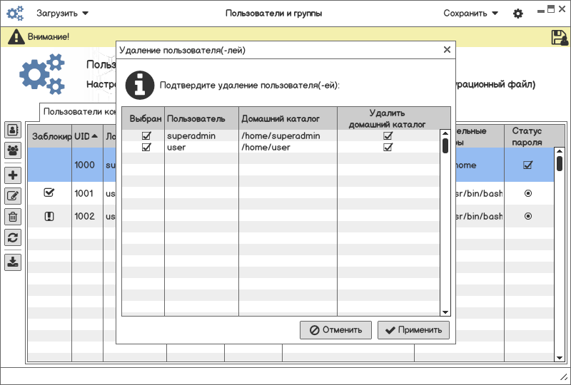Click the Выбран column header
Image resolution: width=571 pixels, height=385 pixels.
pyautogui.click(x=145, y=118)
